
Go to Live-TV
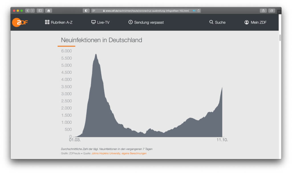coord(100,22)
